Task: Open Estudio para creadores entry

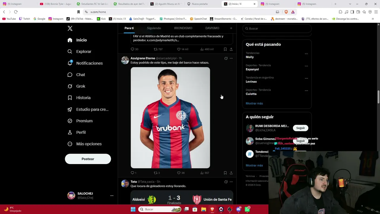Action: pos(88,109)
